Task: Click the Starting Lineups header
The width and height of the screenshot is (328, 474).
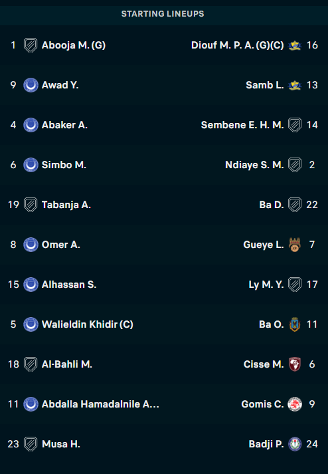Action: (x=163, y=13)
